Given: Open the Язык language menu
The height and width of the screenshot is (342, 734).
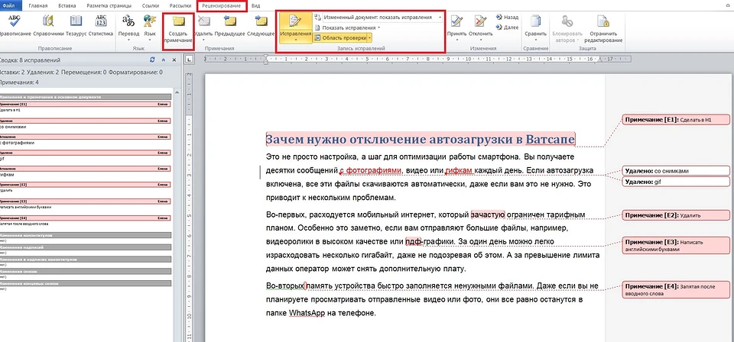Looking at the screenshot, I should point(150,27).
